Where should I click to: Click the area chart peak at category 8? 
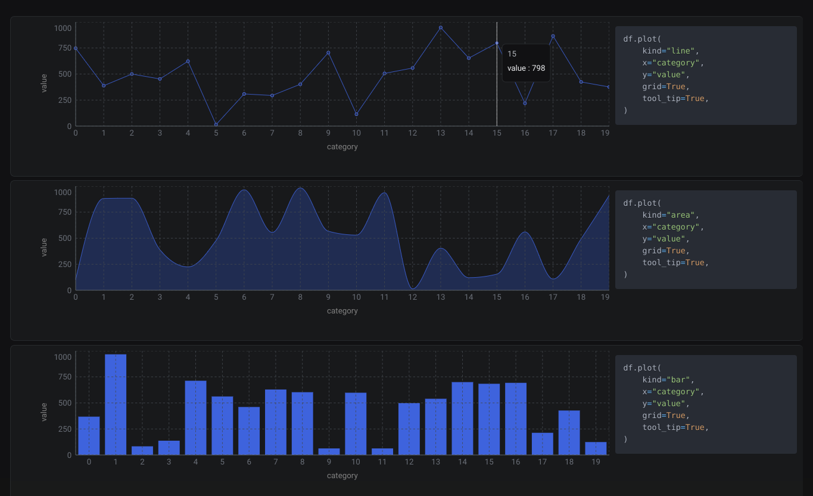(300, 189)
